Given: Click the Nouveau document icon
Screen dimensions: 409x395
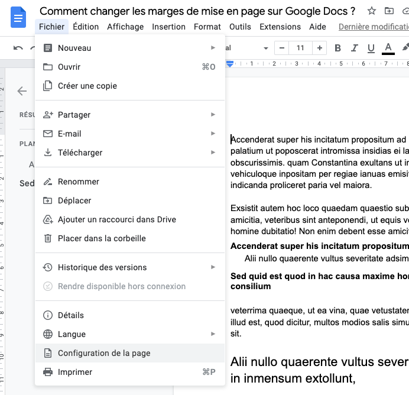Looking at the screenshot, I should pyautogui.click(x=48, y=48).
